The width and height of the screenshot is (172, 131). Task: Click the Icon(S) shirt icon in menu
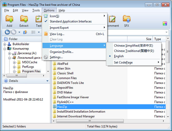pos(46,16)
